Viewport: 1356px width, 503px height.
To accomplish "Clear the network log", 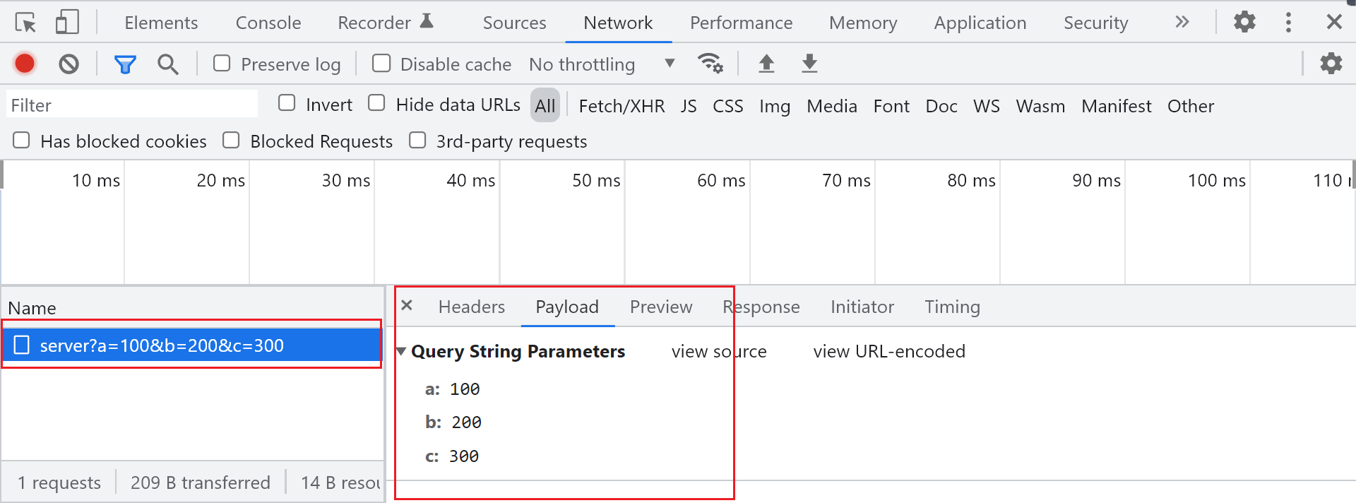I will 69,64.
